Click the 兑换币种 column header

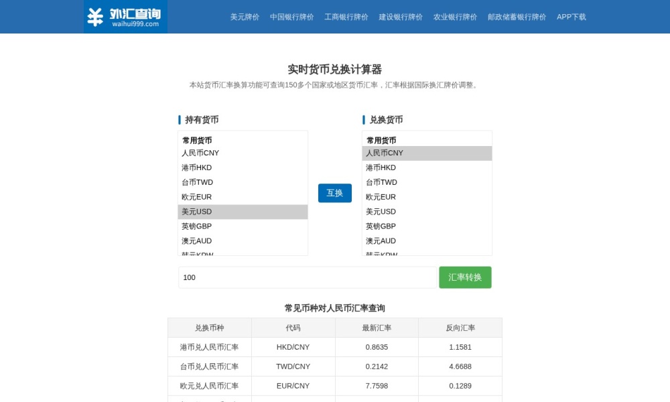point(209,328)
